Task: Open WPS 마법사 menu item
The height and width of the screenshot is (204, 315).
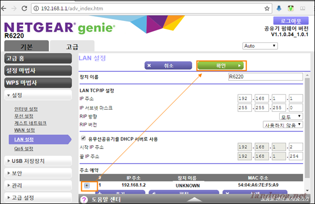Action: pyautogui.click(x=38, y=83)
